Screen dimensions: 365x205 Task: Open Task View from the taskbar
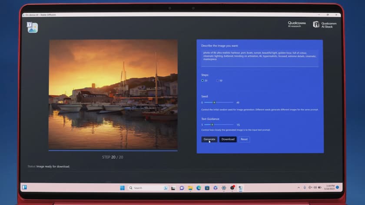tap(173, 188)
